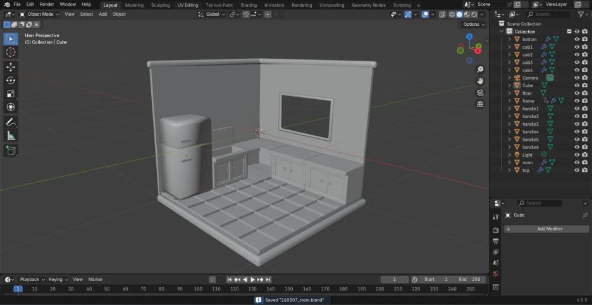This screenshot has width=592, height=305.
Task: Pick the Annotate pencil tool
Action: (11, 122)
